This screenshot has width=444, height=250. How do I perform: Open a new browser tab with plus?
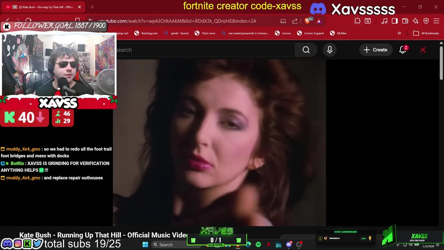[92, 7]
